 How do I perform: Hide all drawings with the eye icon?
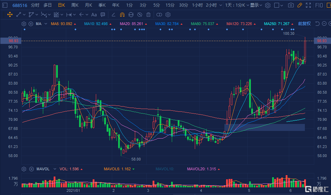click(139, 15)
